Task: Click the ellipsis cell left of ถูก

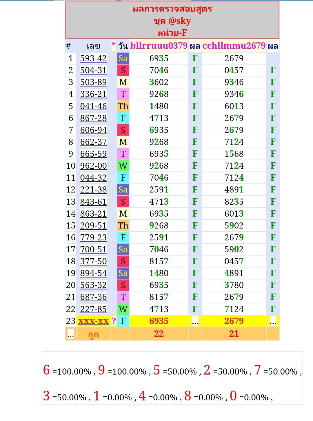Action: click(x=70, y=334)
